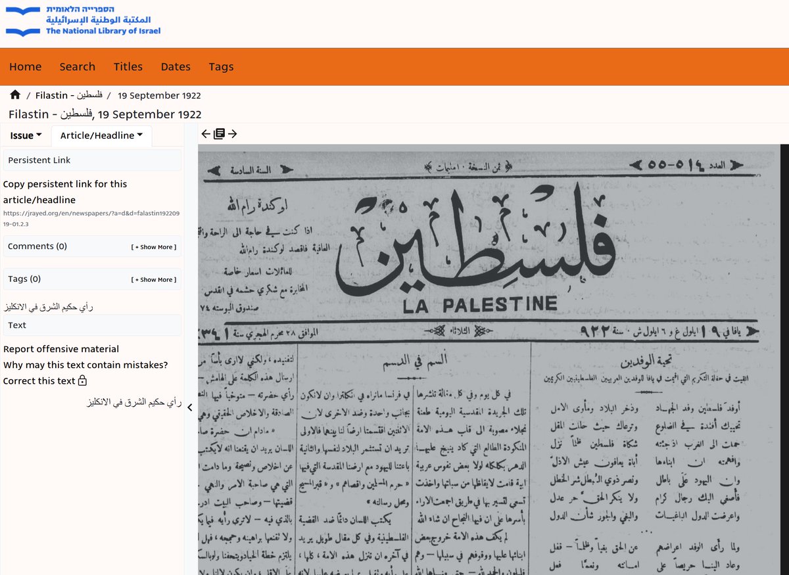Open the Issue dropdown tab

(26, 135)
